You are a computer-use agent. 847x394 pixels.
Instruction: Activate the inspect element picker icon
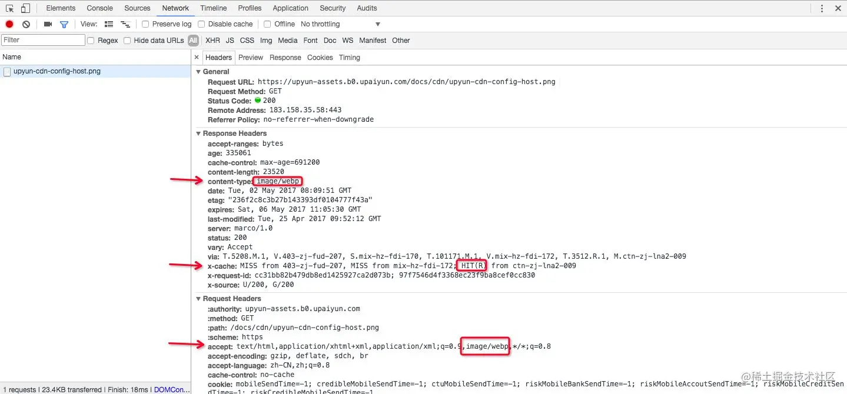coord(9,8)
